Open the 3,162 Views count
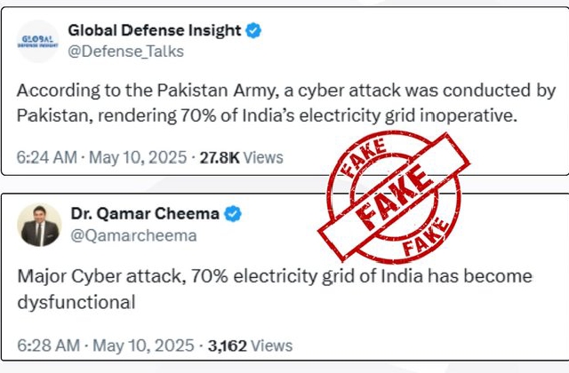Image resolution: width=569 pixels, height=373 pixels. 250,345
